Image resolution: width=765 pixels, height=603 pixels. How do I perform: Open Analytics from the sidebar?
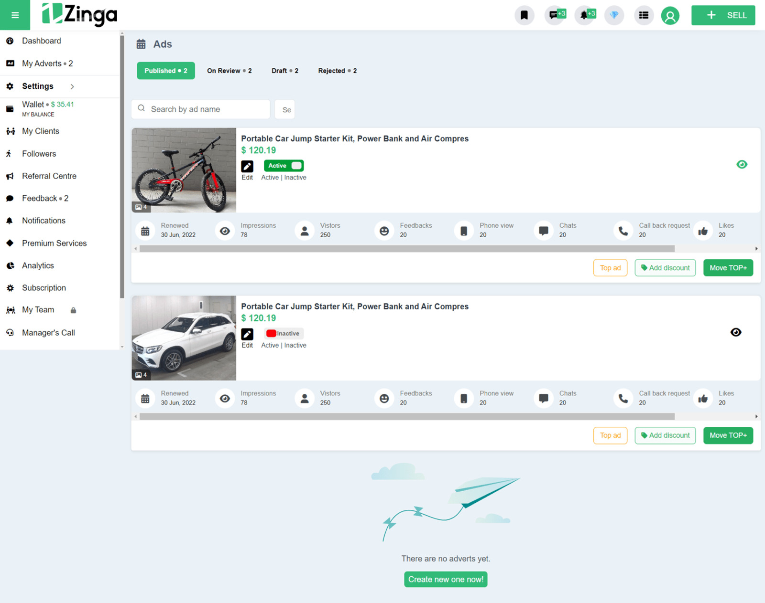[x=38, y=265]
